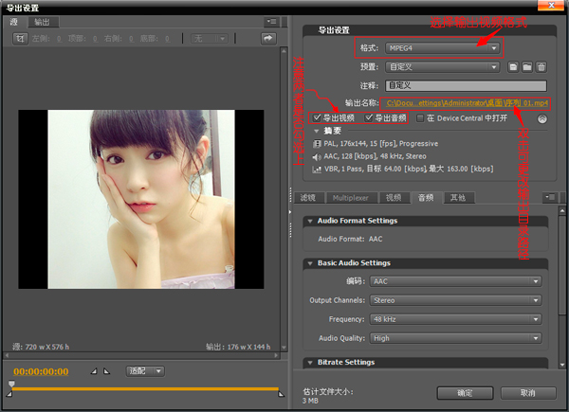Switch to the 视频 tab
The image size is (569, 412).
[x=394, y=198]
